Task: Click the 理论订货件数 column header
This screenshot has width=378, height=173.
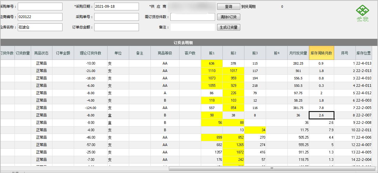Action: (x=91, y=53)
